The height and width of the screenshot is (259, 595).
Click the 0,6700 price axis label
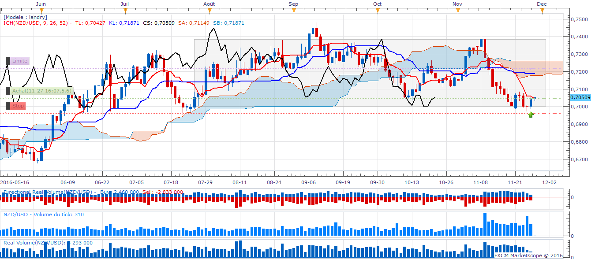pyautogui.click(x=579, y=160)
